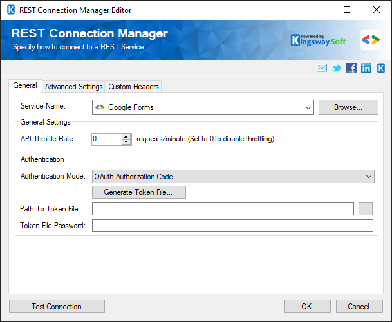The height and width of the screenshot is (322, 392).
Task: Switch to the General tab
Action: [x=25, y=85]
